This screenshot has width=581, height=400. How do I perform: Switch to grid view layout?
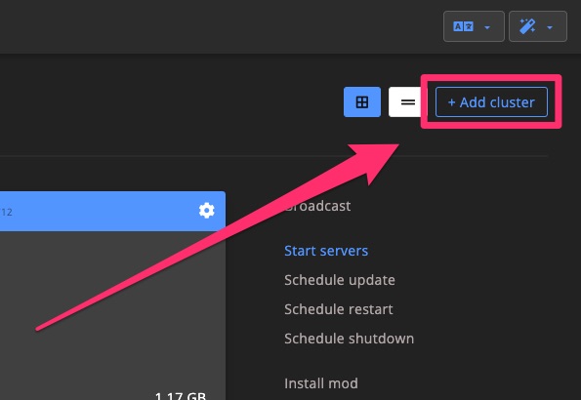(362, 101)
